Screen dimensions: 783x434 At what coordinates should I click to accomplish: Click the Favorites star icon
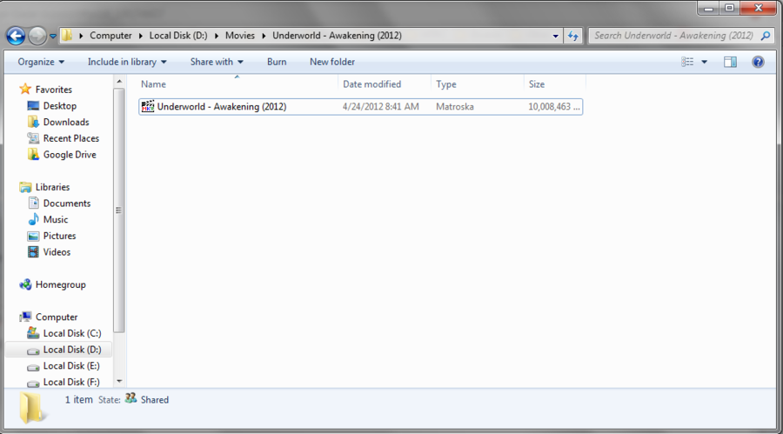[25, 90]
